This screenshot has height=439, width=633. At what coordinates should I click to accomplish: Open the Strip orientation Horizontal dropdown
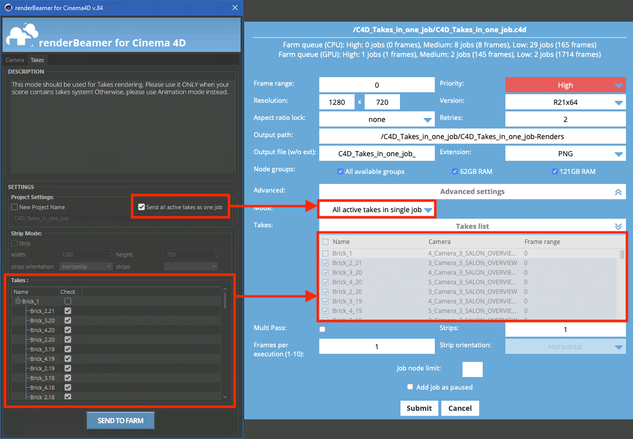click(565, 347)
